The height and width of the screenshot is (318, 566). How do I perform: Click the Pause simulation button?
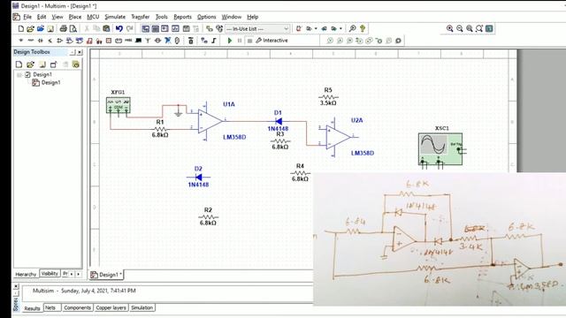tap(240, 41)
